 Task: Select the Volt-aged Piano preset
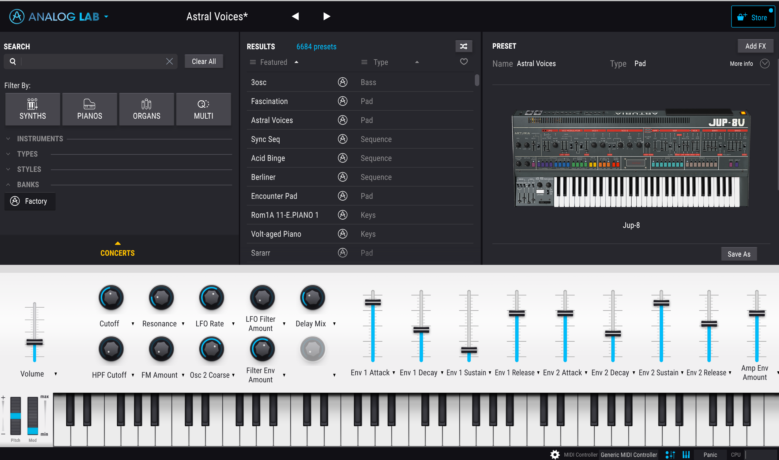tap(360, 234)
